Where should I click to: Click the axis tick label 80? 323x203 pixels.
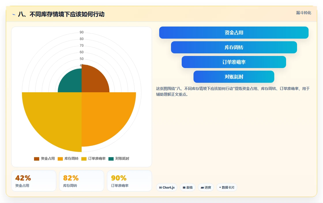click(82, 39)
